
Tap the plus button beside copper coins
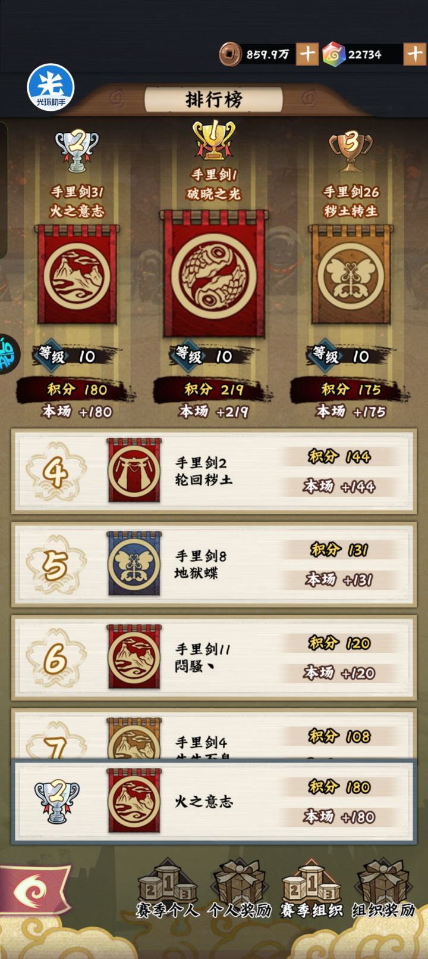click(x=307, y=54)
